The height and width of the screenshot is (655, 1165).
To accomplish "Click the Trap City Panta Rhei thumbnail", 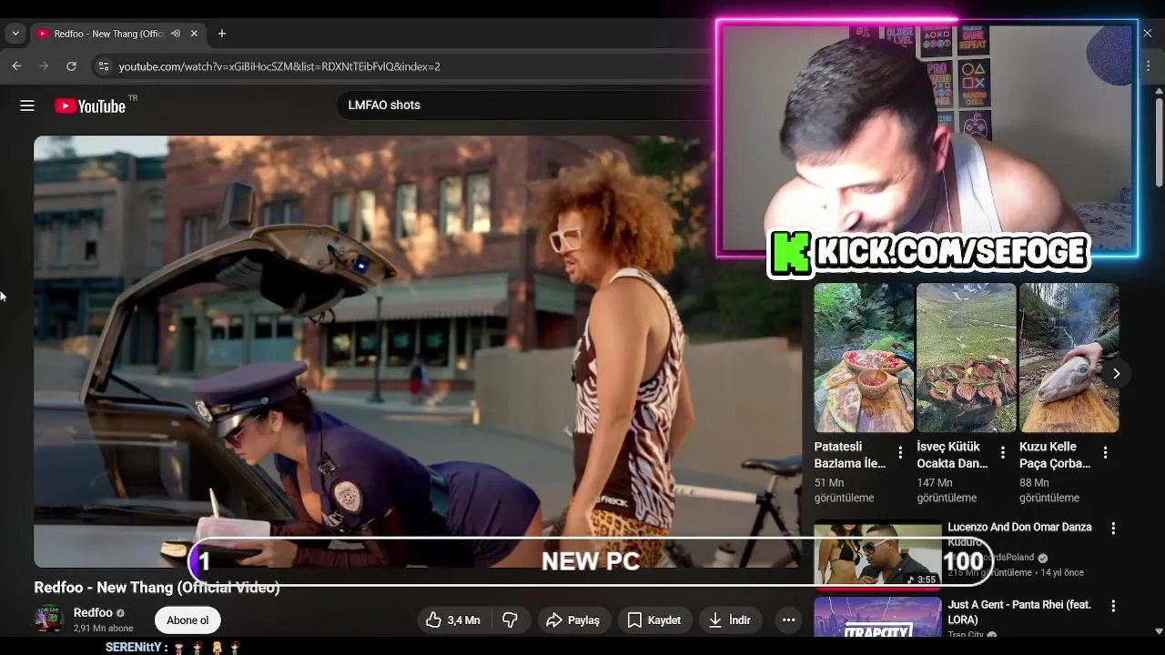I will click(x=877, y=617).
